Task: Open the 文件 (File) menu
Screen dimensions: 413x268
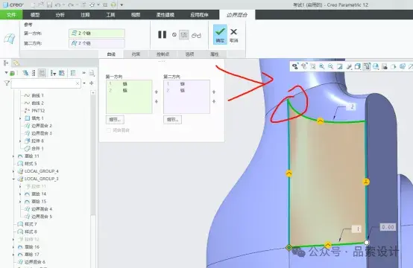Action: coord(11,15)
